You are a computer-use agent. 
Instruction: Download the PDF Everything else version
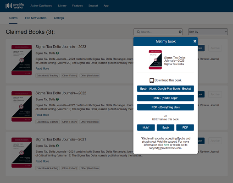[166, 108]
